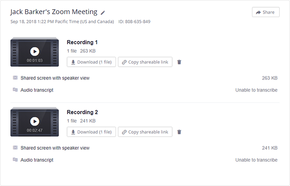Delete Recording 2 with trash icon
The height and width of the screenshot is (186, 290).
pos(179,132)
